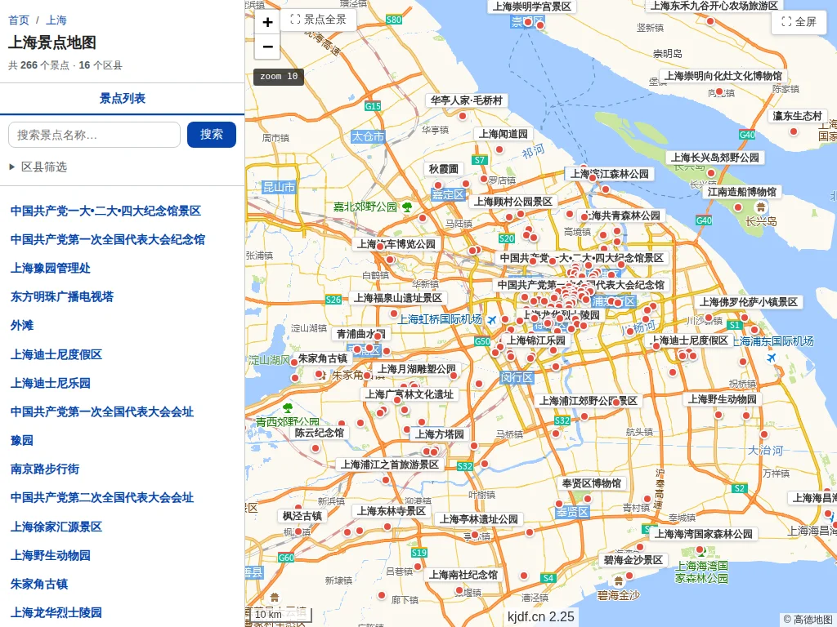Click red marker below 华亭人家·毛桥村 label
Image resolution: width=837 pixels, height=627 pixels.
pyautogui.click(x=463, y=116)
